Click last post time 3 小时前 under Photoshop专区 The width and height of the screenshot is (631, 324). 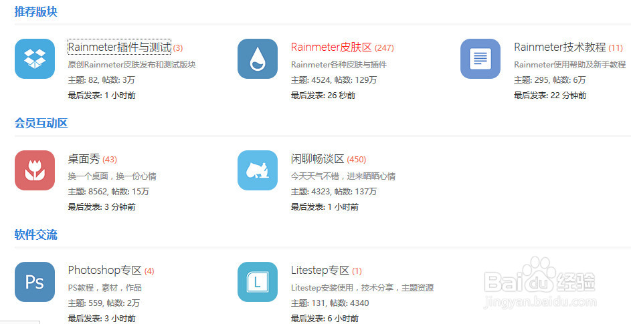point(120,319)
